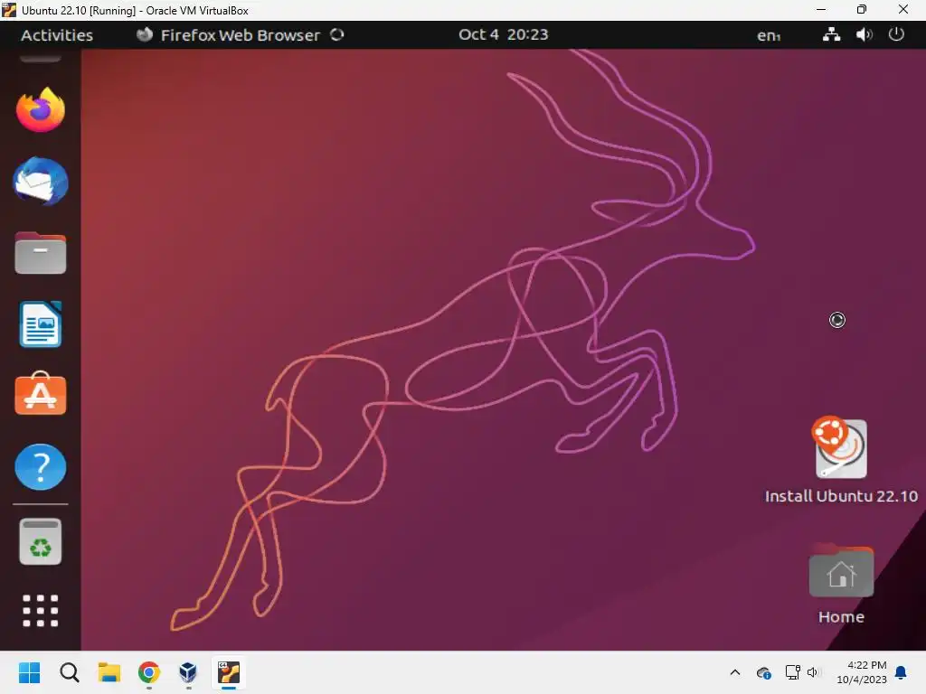This screenshot has width=926, height=694.
Task: Open the Help question mark icon
Action: coord(40,467)
